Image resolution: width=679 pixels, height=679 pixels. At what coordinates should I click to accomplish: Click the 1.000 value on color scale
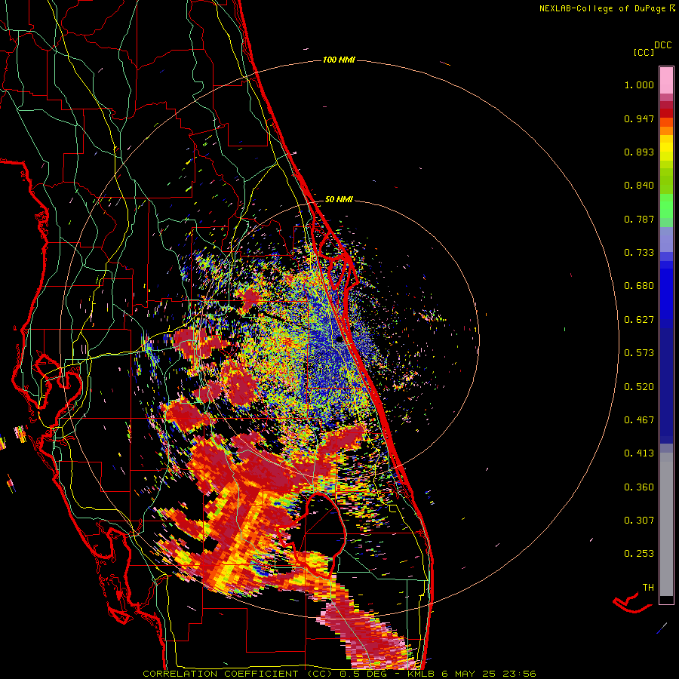639,84
